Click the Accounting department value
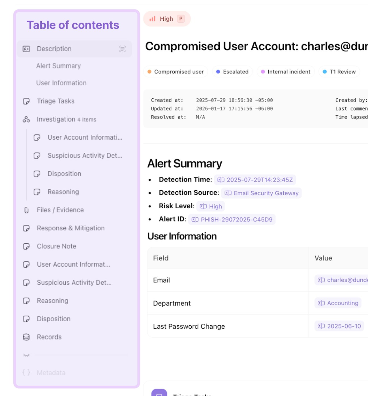Screen dimensions: 368x396 338,303
